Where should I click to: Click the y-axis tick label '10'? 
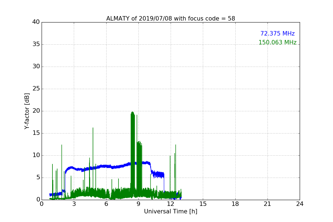pos(36,155)
